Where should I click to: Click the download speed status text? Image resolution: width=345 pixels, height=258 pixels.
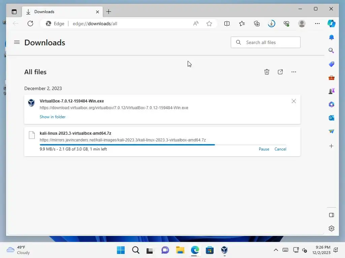point(73,149)
